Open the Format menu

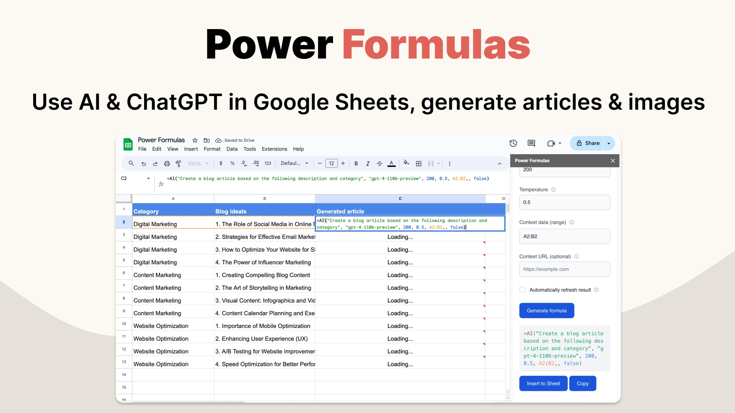(212, 149)
